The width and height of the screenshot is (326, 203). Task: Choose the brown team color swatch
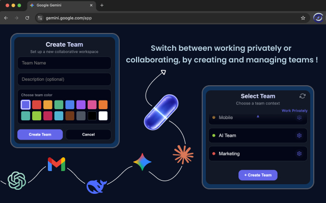(70, 116)
